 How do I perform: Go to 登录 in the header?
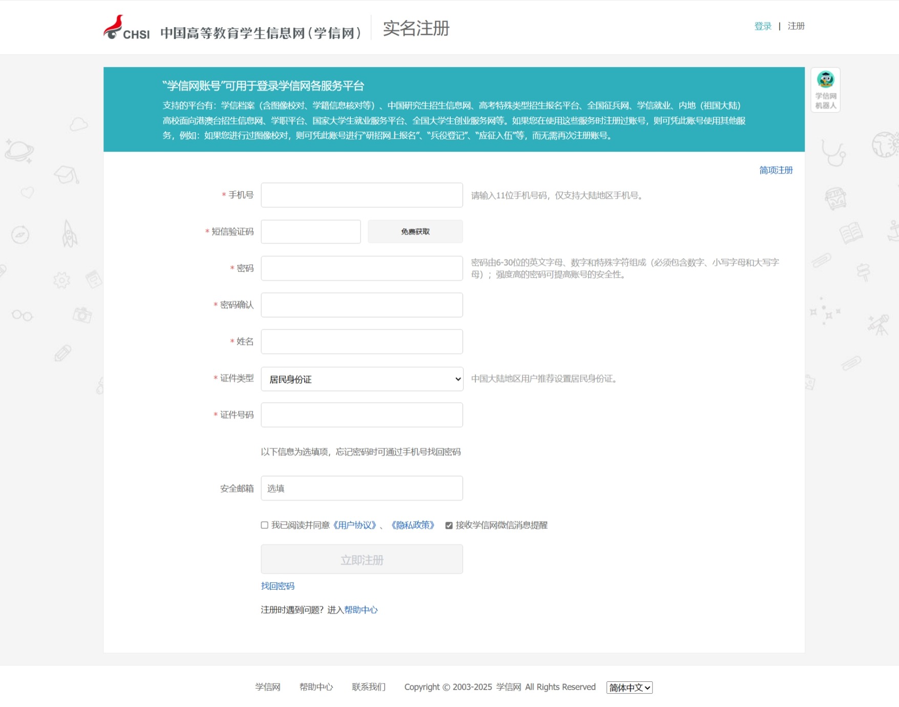[x=763, y=26]
